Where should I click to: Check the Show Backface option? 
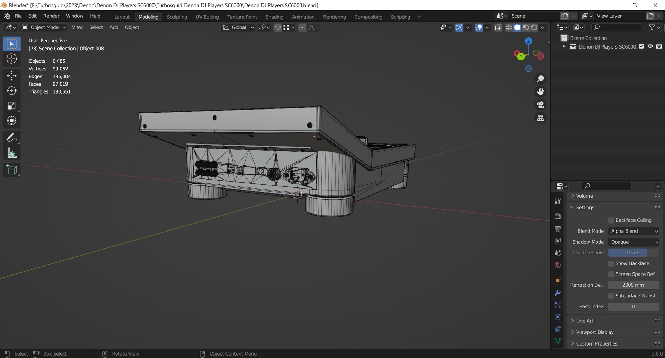611,263
